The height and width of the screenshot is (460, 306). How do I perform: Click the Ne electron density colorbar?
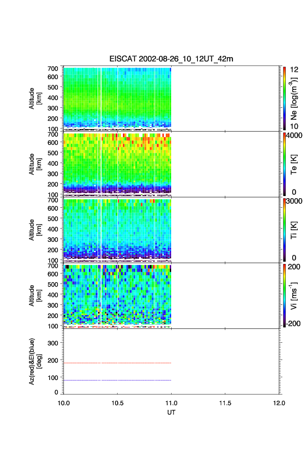click(284, 98)
